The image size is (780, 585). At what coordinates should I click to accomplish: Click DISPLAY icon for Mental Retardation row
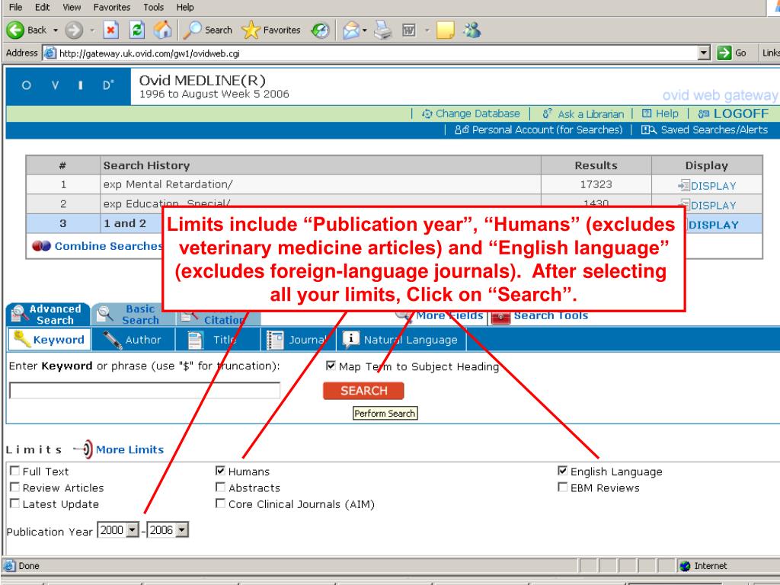[x=683, y=186]
